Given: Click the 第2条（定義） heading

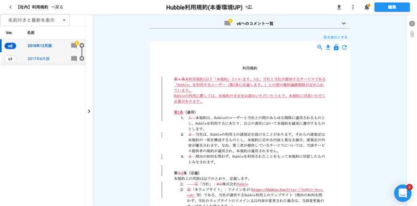Looking at the screenshot, I should coord(187,173).
